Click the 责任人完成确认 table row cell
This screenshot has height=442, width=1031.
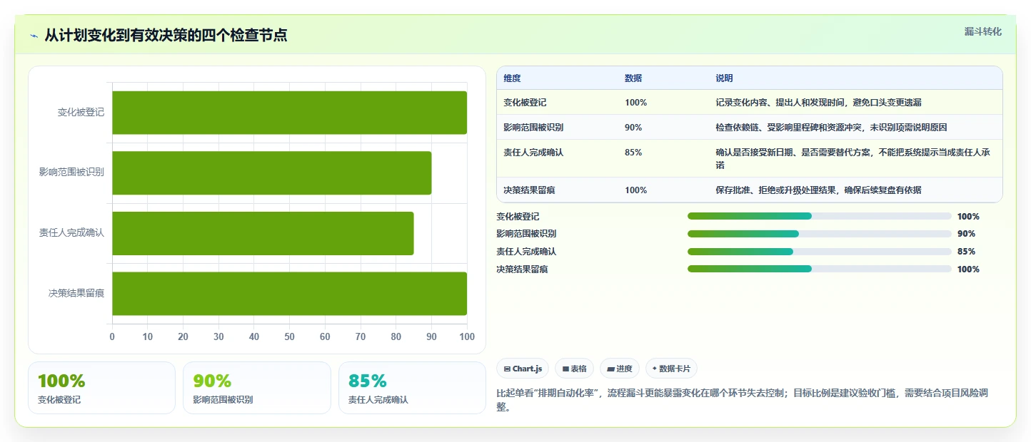(533, 153)
